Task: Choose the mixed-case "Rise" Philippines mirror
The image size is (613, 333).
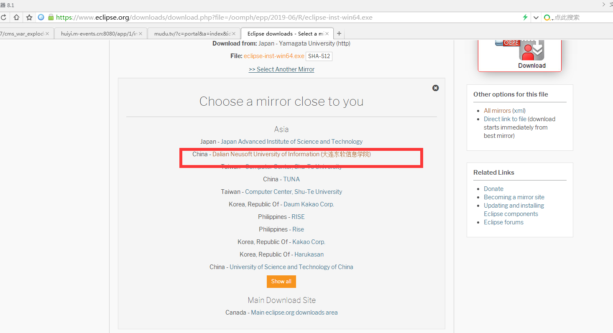Action: coord(298,229)
